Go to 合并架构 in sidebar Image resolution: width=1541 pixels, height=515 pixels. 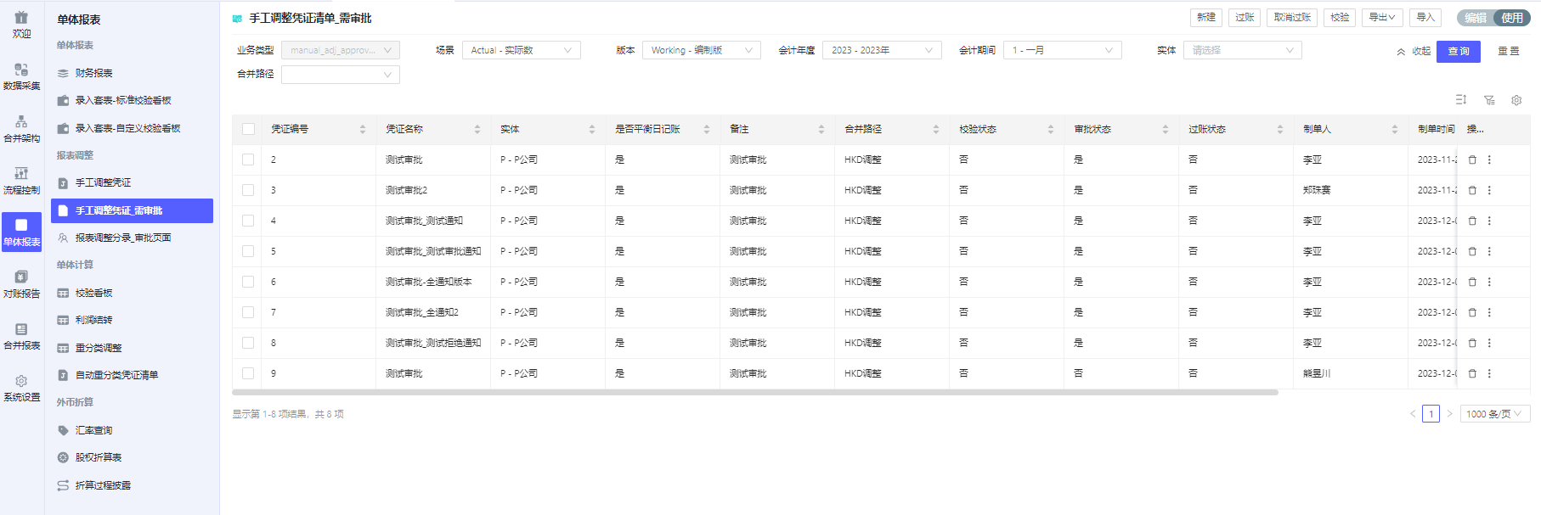pos(21,128)
